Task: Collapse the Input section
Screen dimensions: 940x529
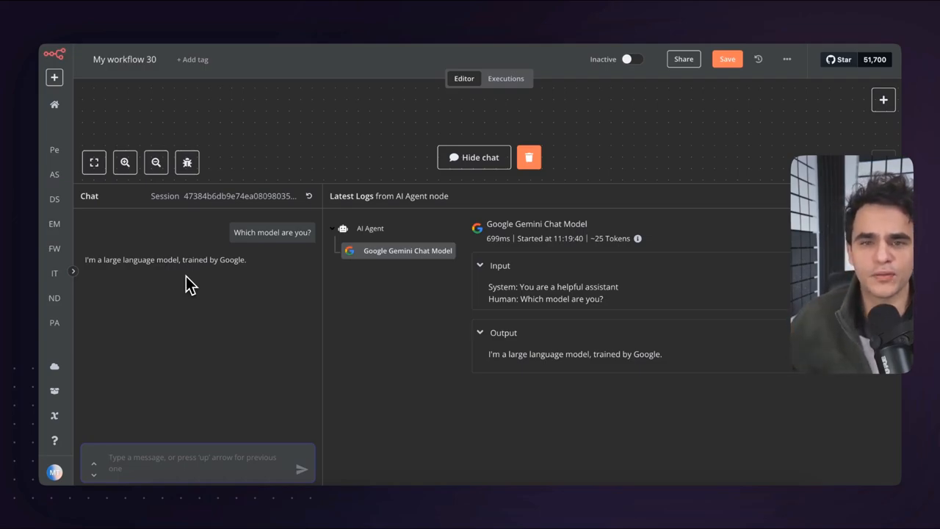Action: [x=480, y=265]
